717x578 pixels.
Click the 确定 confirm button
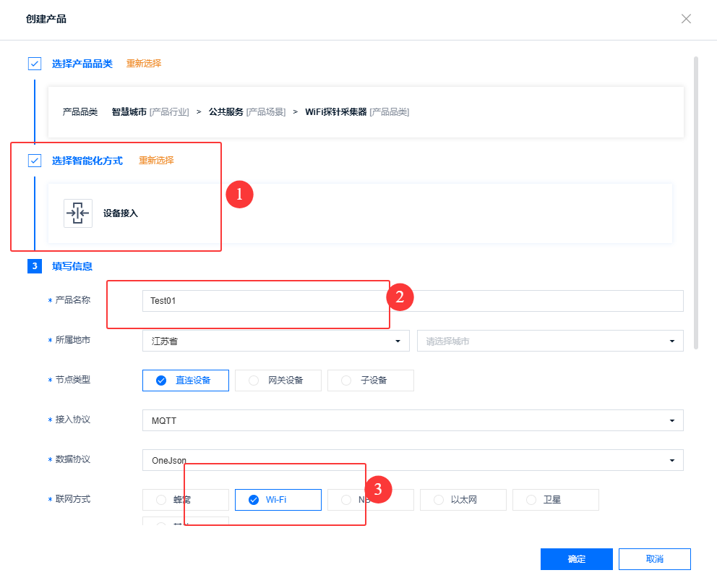point(577,559)
